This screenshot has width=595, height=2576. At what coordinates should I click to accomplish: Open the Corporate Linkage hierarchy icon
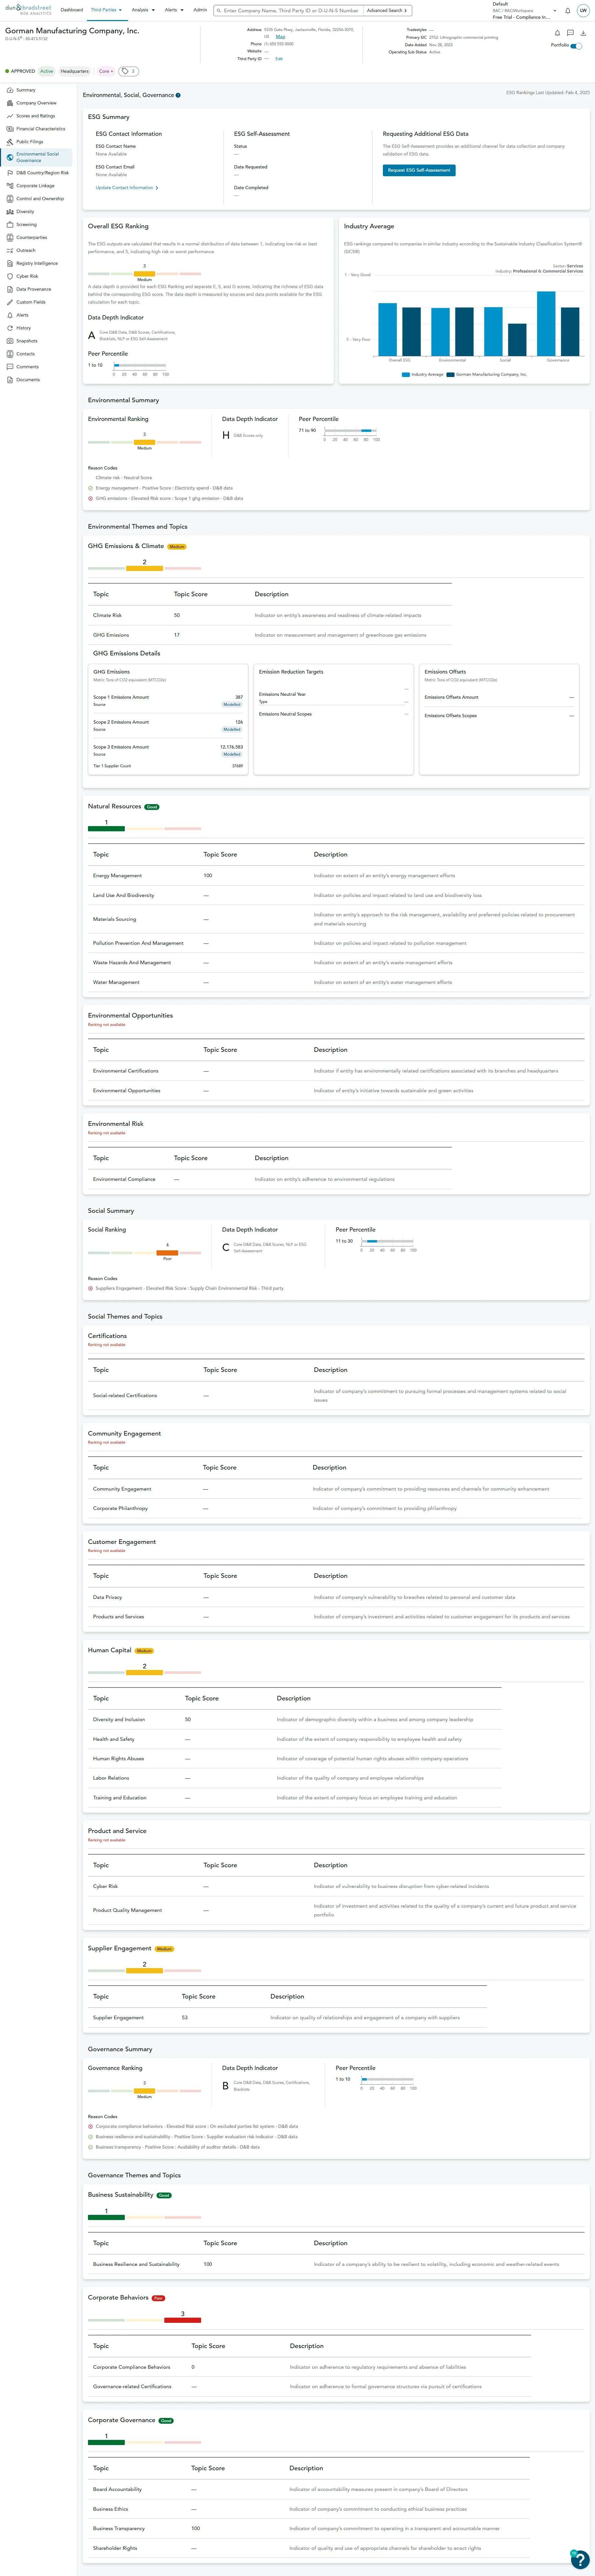point(10,186)
